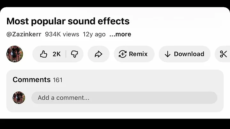The height and width of the screenshot is (129, 230).
Task: Focus the Add a comment field
Action: [x=124, y=98]
